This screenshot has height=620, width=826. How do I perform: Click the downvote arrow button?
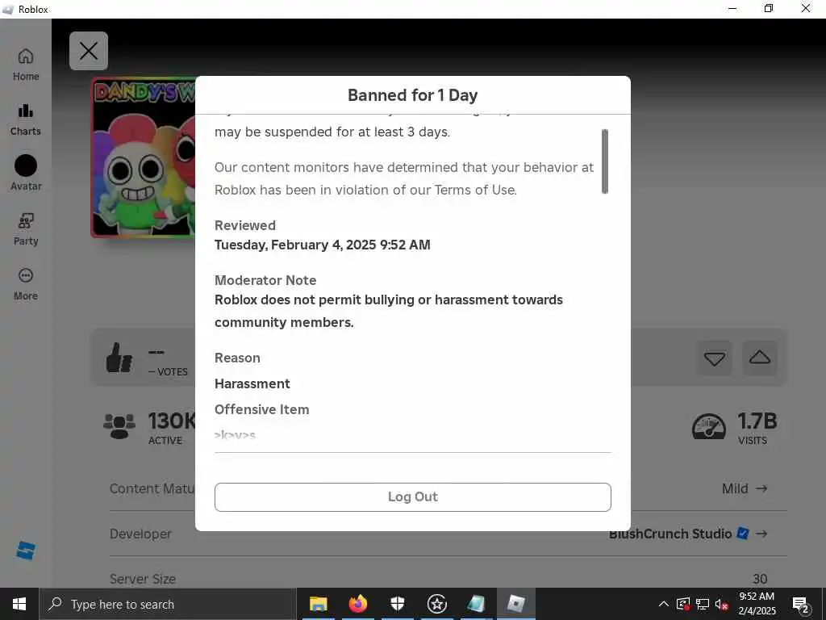715,358
